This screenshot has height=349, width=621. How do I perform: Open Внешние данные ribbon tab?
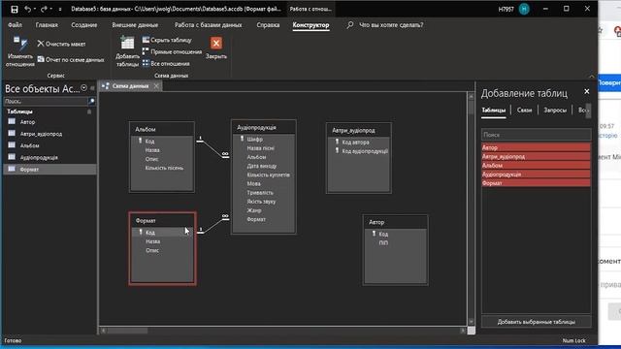[135, 25]
